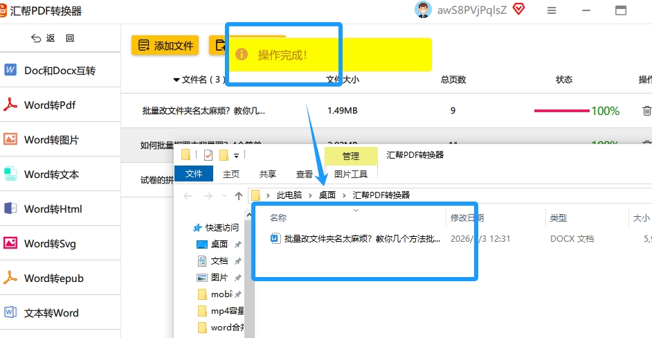Viewport: 652px width, 338px height.
Task: Open 文档 in the navigation pane
Action: click(219, 261)
